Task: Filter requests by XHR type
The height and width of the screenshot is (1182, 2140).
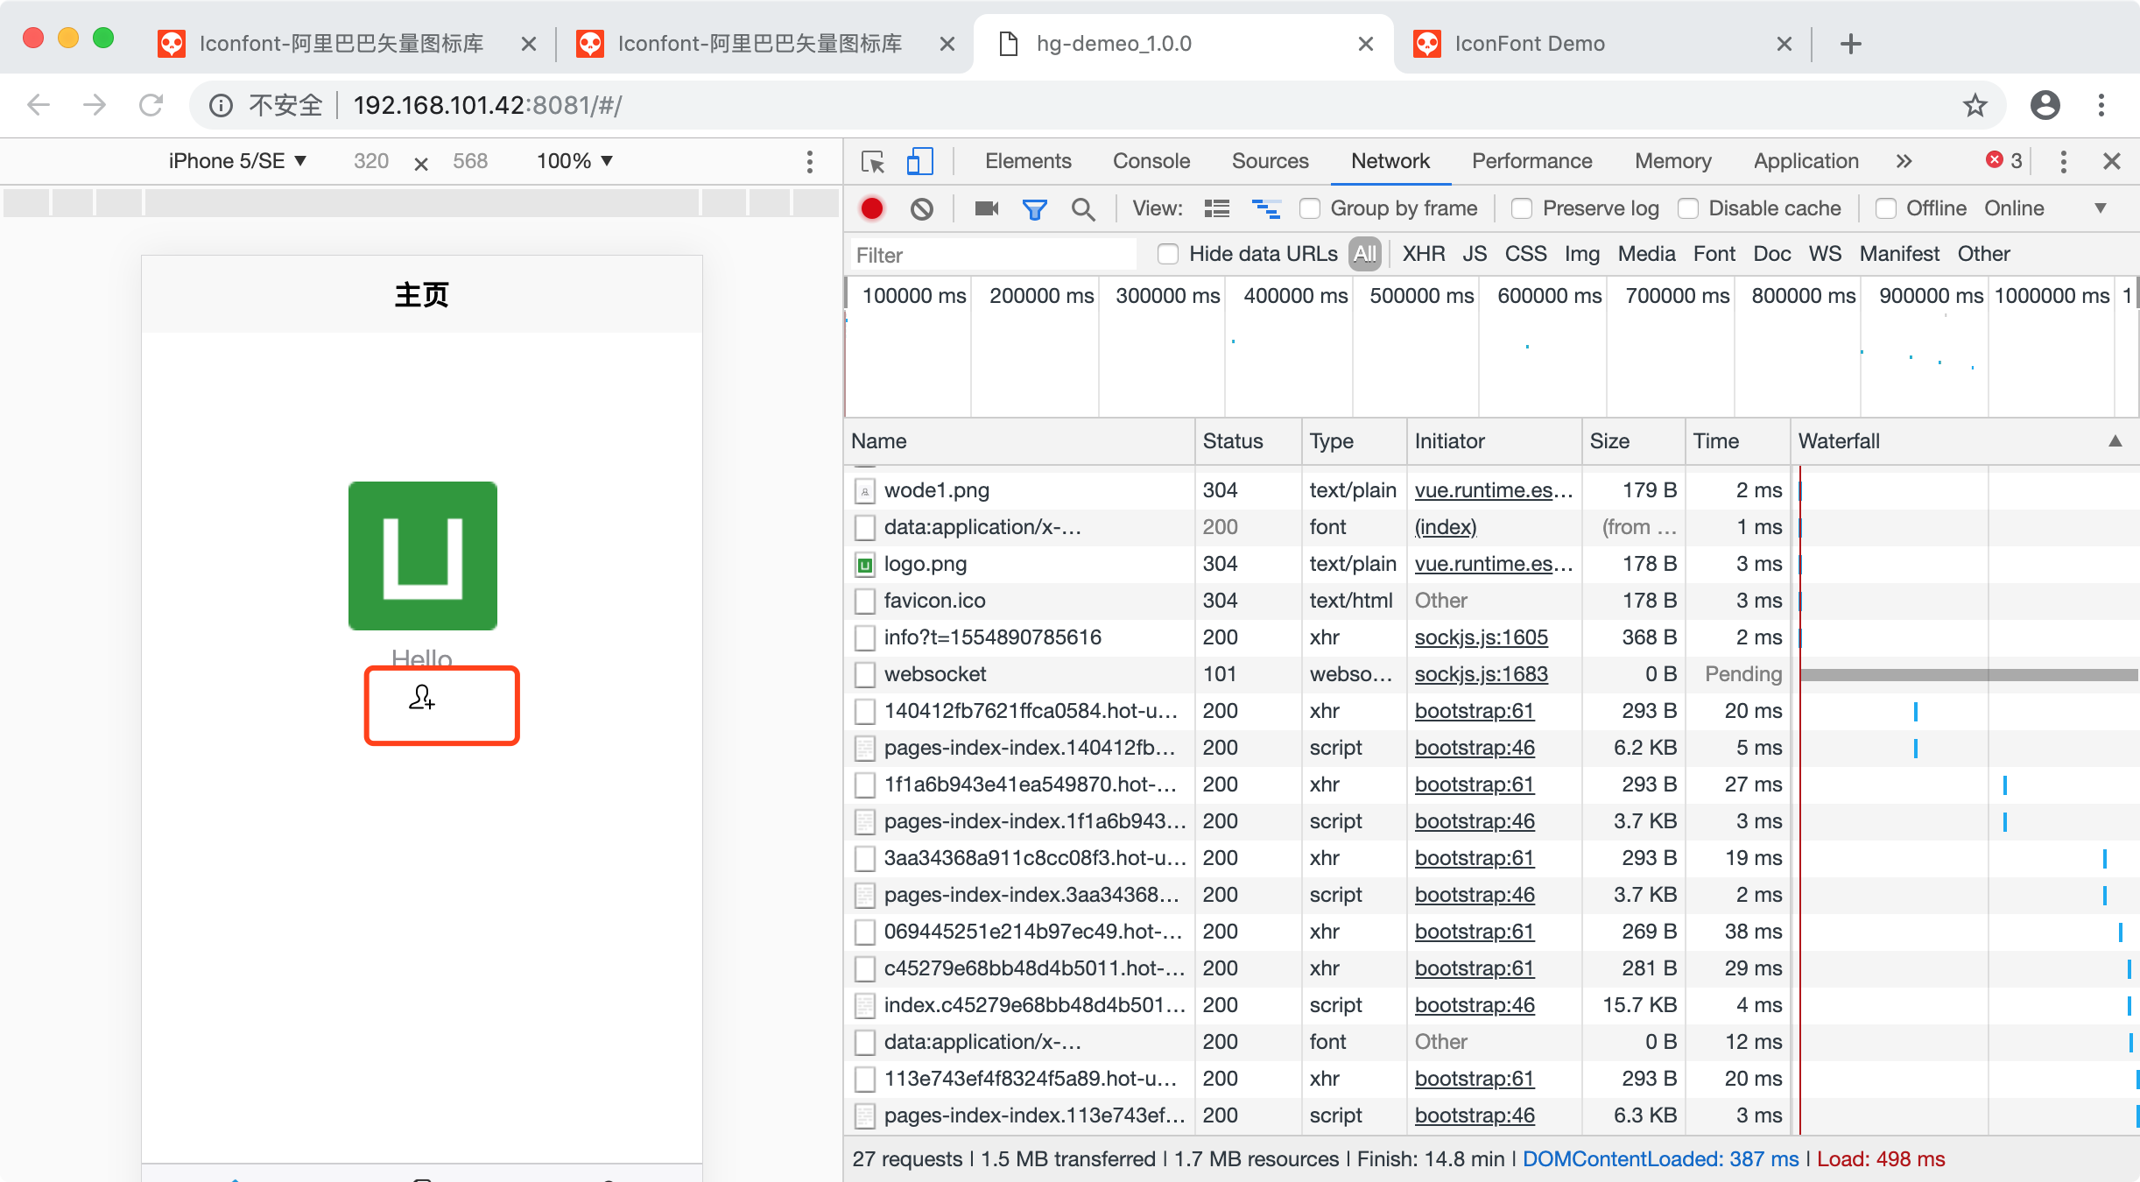Action: [1423, 254]
